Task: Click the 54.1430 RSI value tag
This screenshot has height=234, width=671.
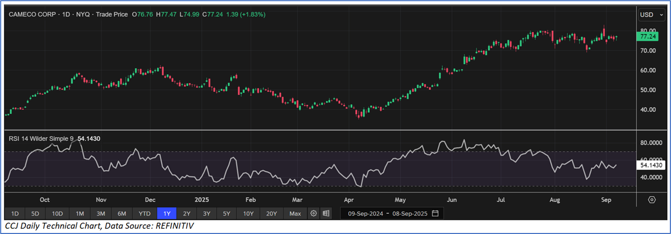Action: [x=651, y=165]
